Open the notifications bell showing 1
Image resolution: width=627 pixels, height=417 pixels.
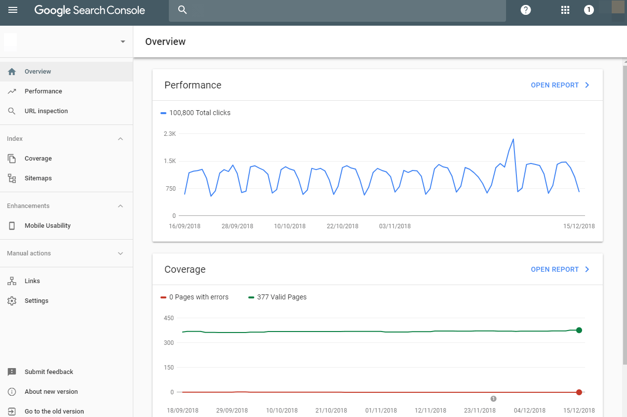(x=588, y=10)
